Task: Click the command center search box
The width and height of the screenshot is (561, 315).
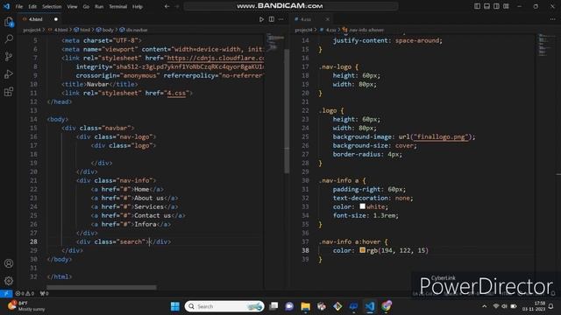Action: pyautogui.click(x=290, y=6)
